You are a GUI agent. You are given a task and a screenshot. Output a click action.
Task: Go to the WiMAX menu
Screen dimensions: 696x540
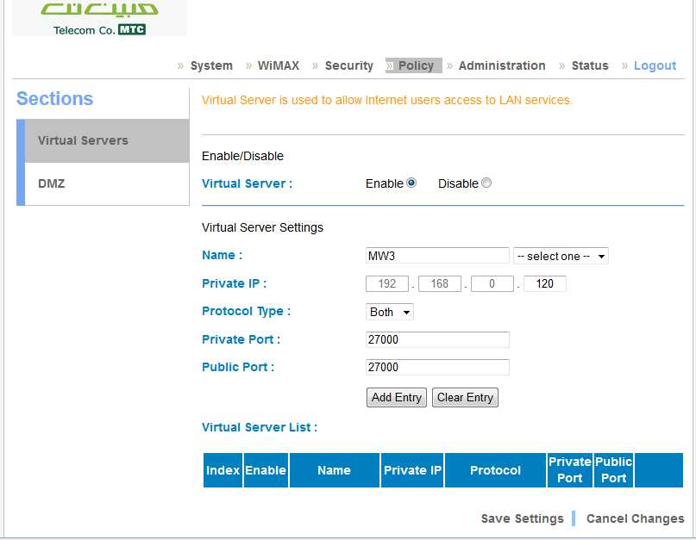tap(278, 65)
